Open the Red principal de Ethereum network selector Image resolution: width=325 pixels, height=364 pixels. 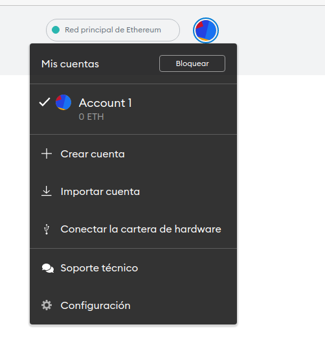pos(113,30)
